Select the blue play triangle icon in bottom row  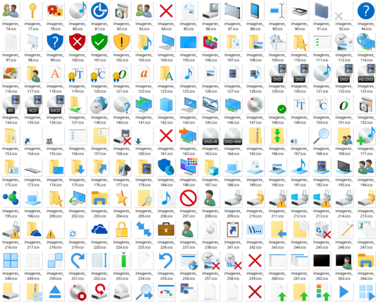344,292
